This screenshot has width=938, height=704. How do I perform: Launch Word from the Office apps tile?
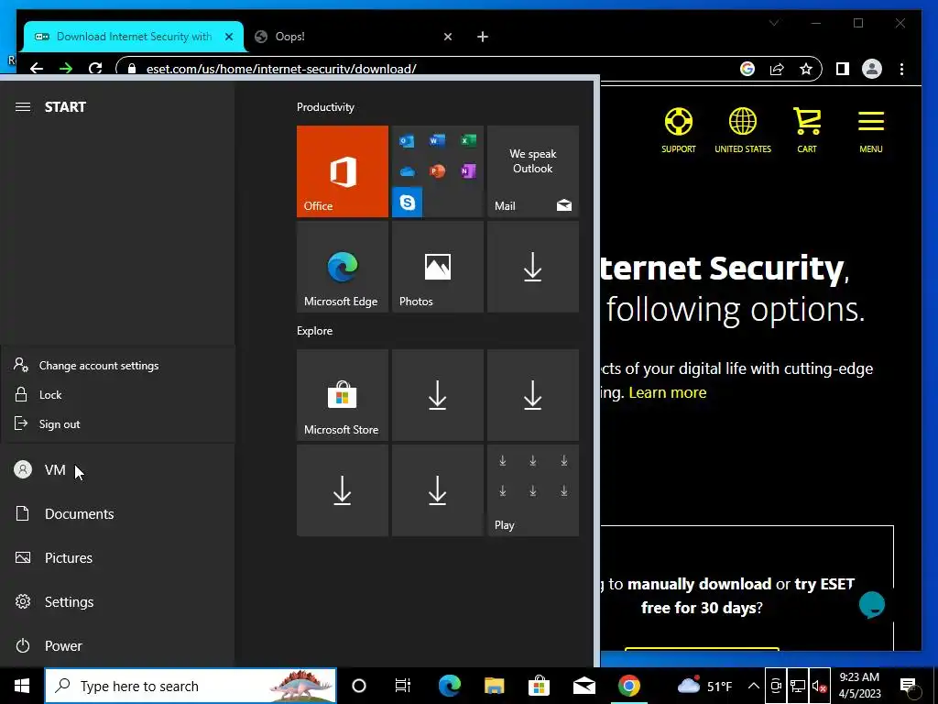tap(437, 140)
